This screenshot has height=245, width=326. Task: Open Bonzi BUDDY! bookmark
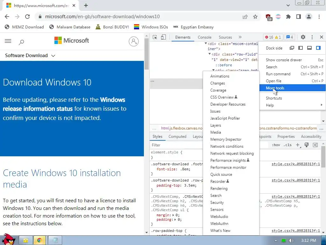click(112, 27)
